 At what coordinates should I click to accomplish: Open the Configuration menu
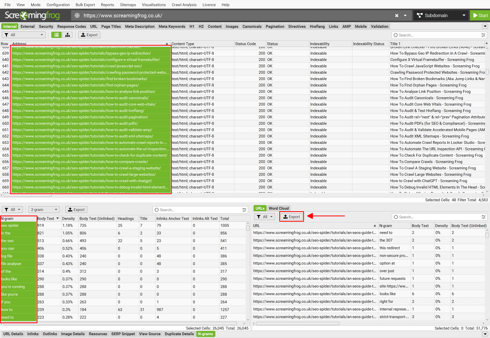pos(58,5)
